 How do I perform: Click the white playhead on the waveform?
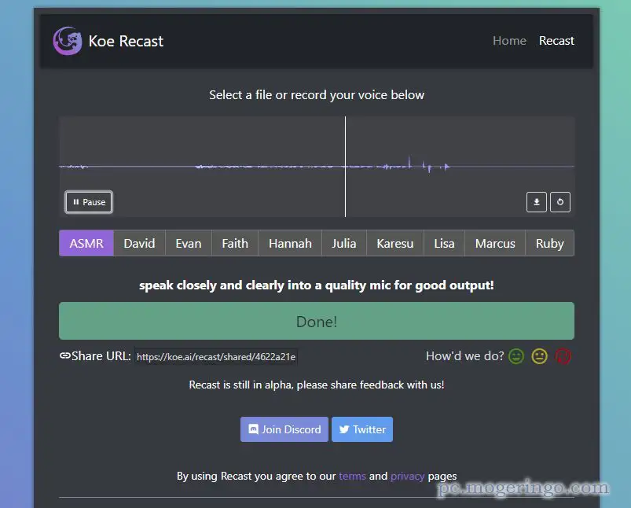(x=345, y=167)
